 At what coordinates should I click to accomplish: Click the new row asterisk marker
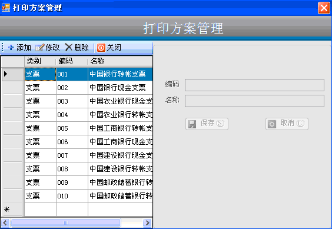pos(7,210)
